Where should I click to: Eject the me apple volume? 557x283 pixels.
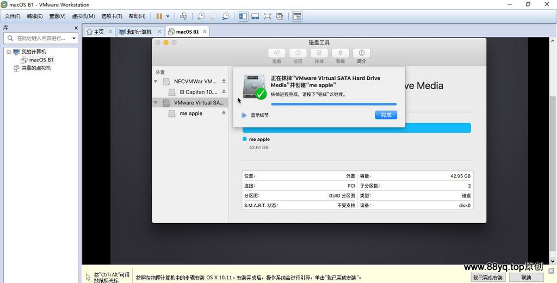click(224, 113)
